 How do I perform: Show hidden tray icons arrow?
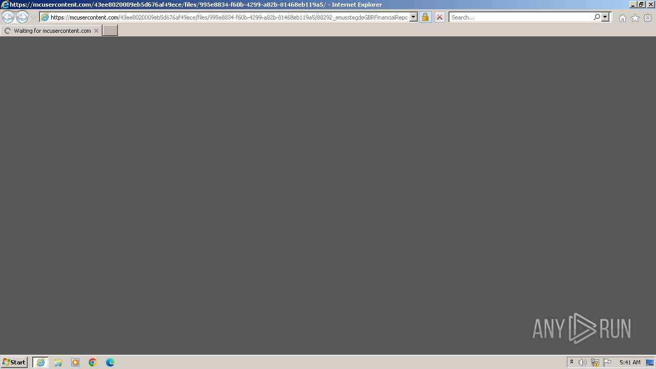tap(571, 362)
